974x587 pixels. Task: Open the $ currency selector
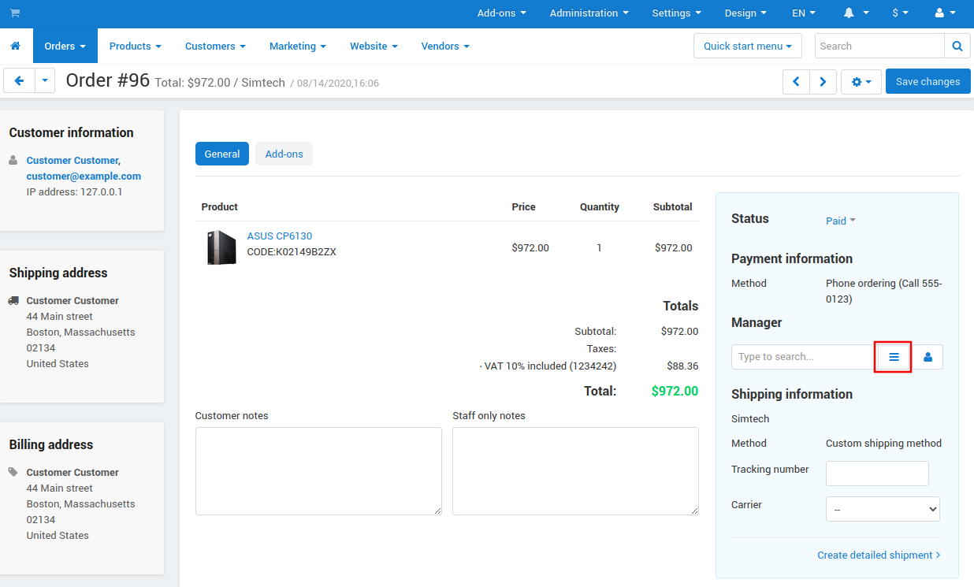pos(901,13)
